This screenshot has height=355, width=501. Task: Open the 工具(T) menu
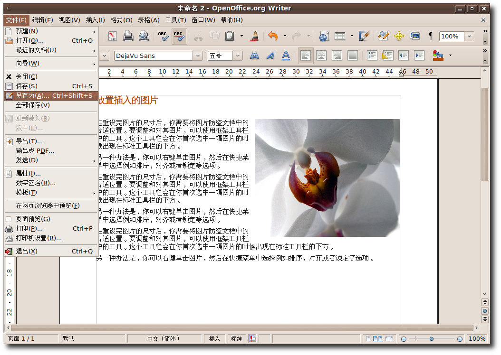tap(175, 20)
